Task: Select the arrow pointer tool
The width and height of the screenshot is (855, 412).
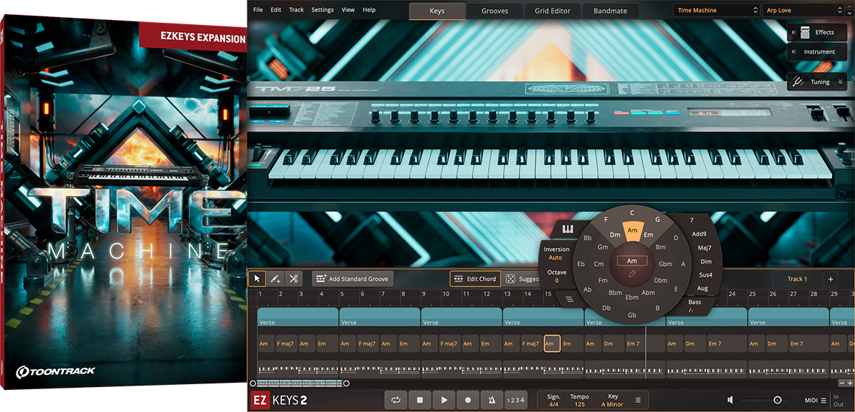Action: [257, 279]
